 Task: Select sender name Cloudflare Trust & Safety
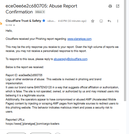pos(23,21)
